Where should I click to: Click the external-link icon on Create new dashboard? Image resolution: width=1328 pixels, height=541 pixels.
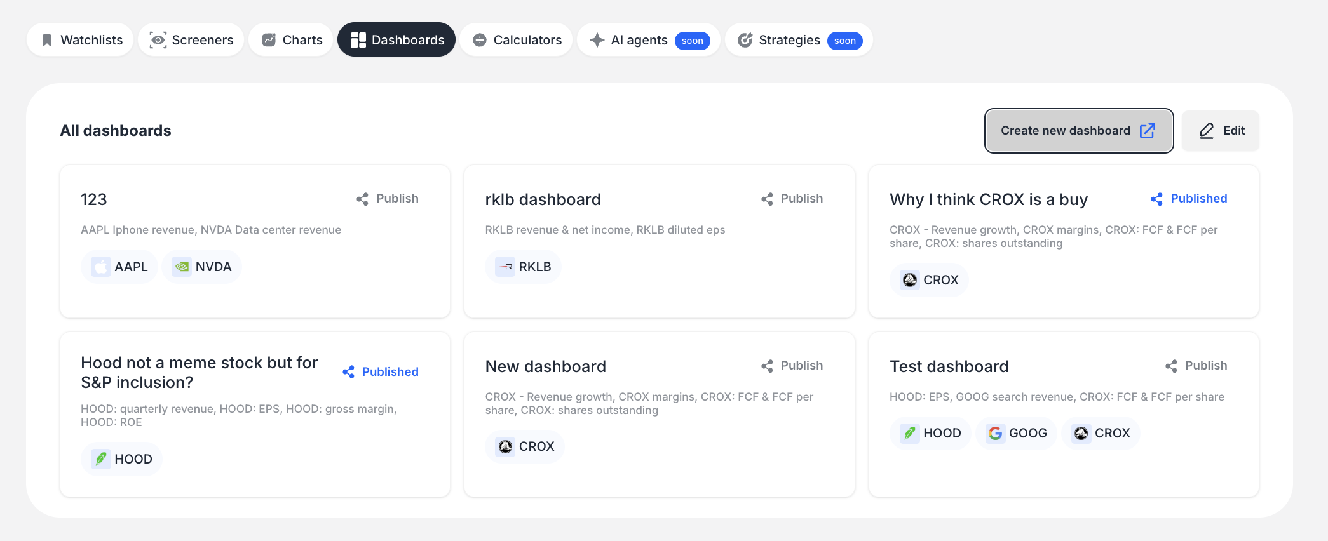pos(1148,131)
